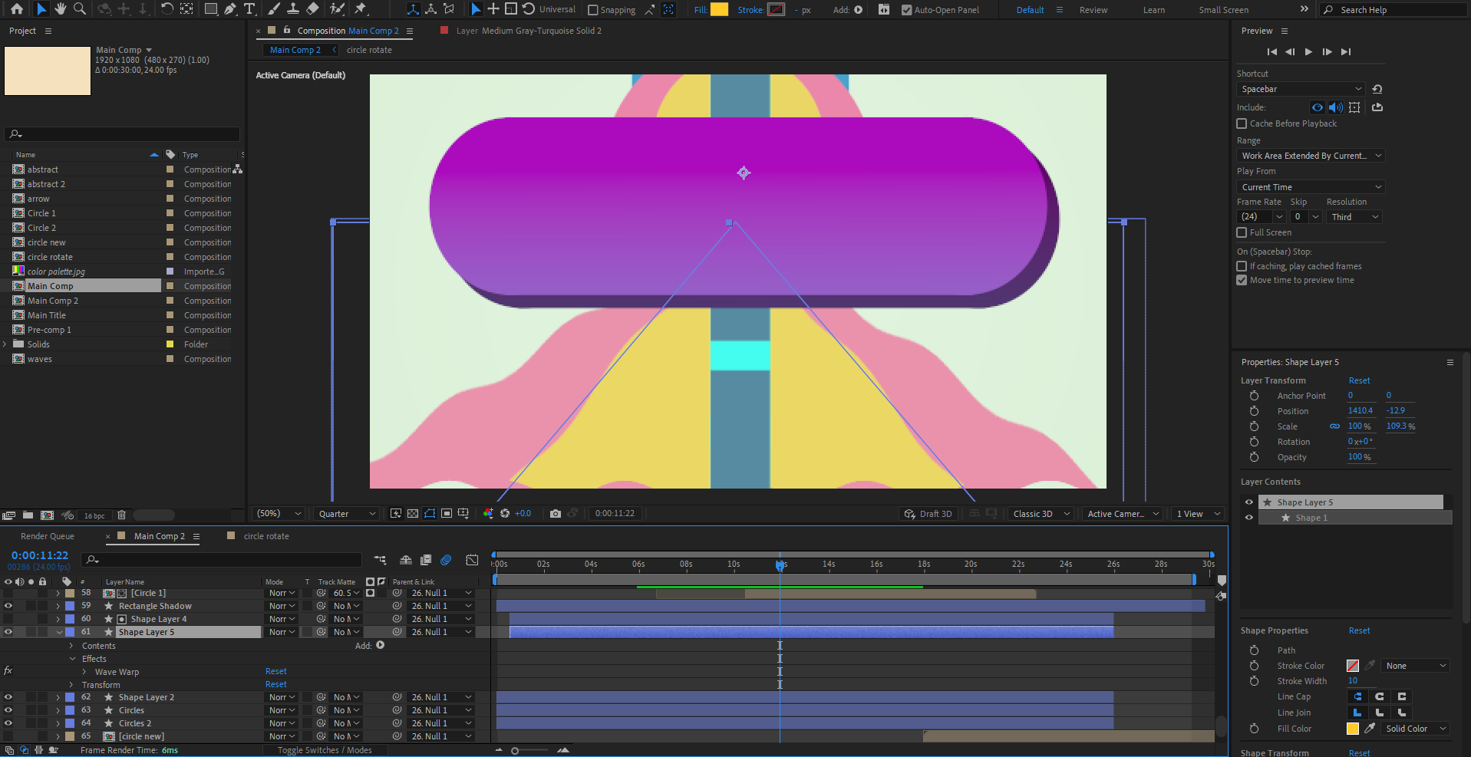Screen dimensions: 1471x757
Task: Switch to the Small Screen workspace
Action: tap(1223, 10)
